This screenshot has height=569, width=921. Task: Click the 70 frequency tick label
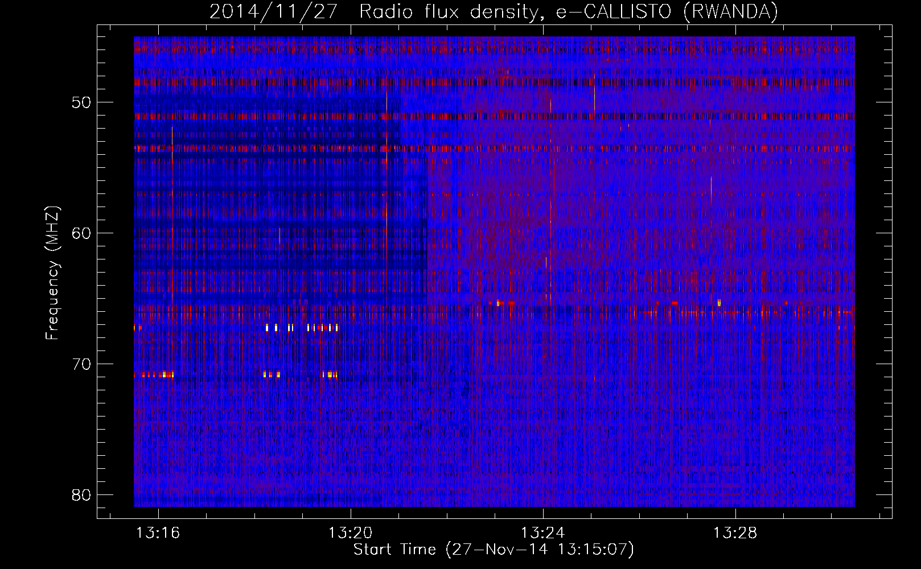click(82, 364)
